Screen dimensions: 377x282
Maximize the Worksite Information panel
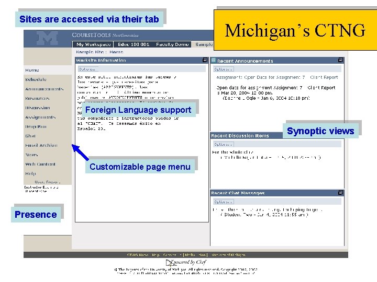[x=205, y=60]
